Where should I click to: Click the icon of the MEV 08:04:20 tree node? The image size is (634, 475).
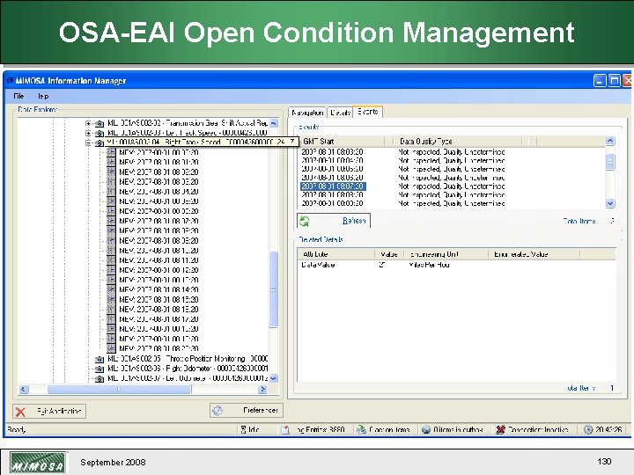[111, 192]
